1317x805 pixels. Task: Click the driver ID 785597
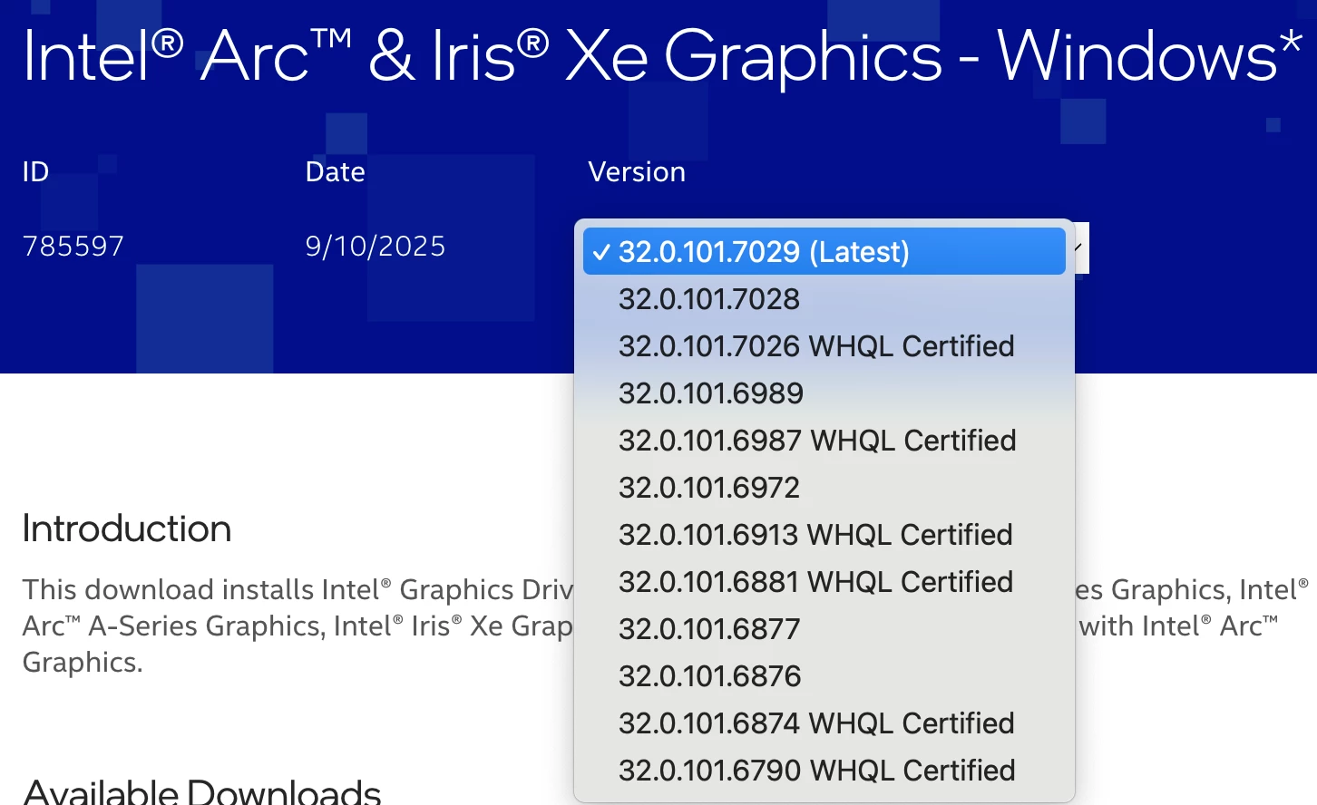pos(73,246)
